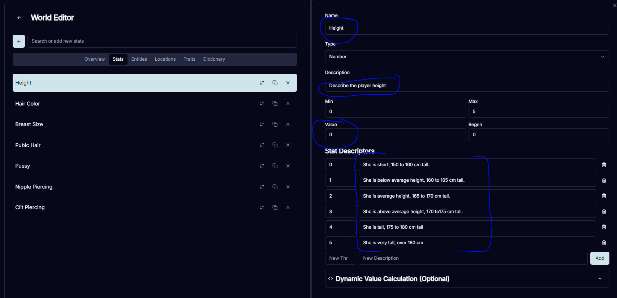This screenshot has width=617, height=298.
Task: Delete the 'She is short' descriptor
Action: (x=604, y=165)
